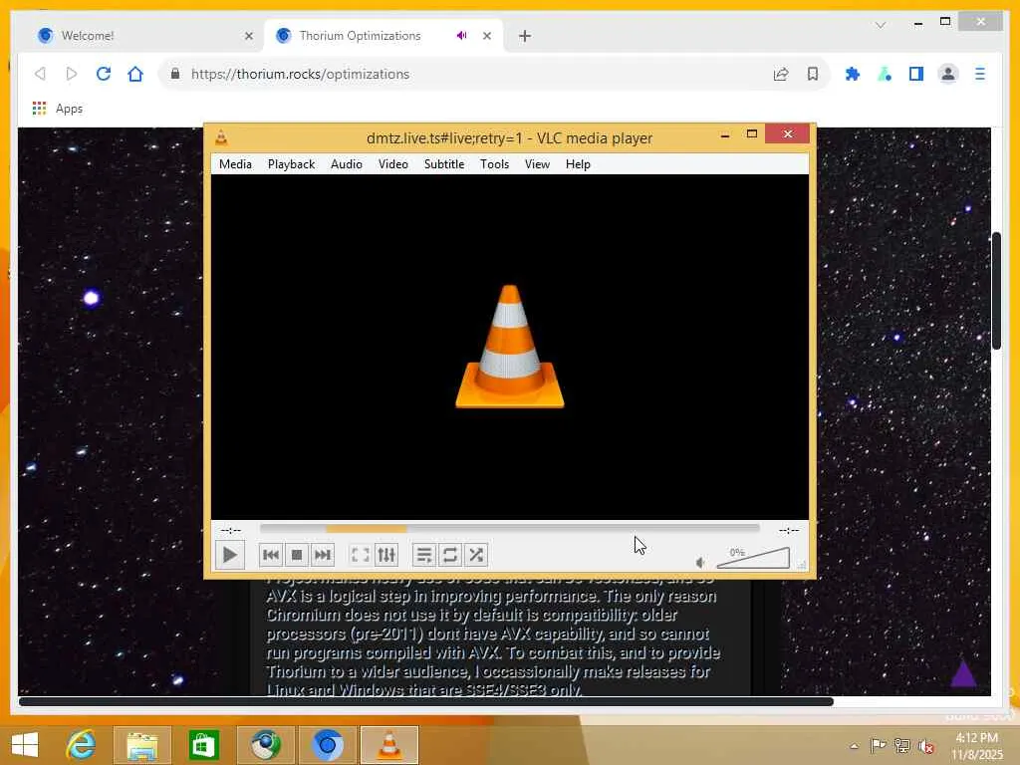
Task: Show hidden system tray icons
Action: tap(854, 746)
